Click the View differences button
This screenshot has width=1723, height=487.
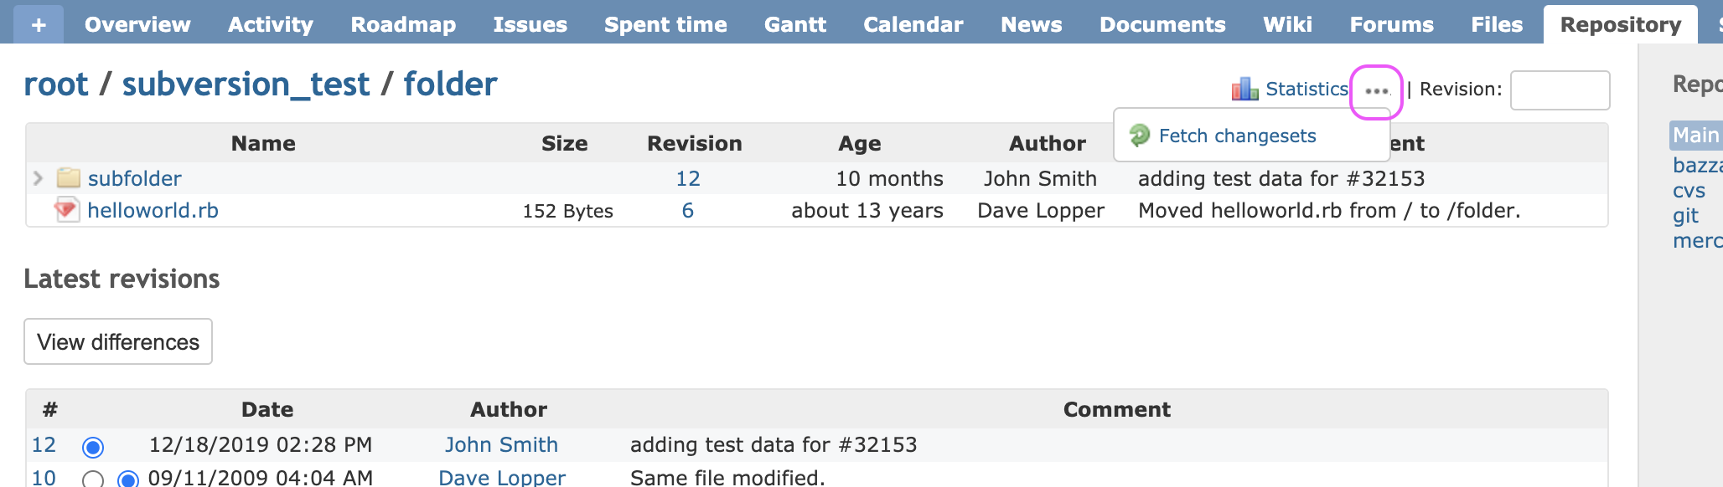118,341
